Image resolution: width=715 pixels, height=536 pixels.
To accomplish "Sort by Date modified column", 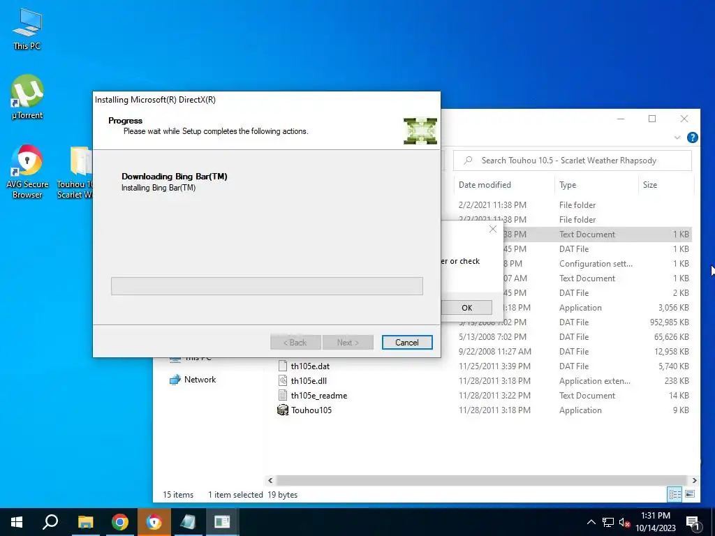I will (x=485, y=184).
